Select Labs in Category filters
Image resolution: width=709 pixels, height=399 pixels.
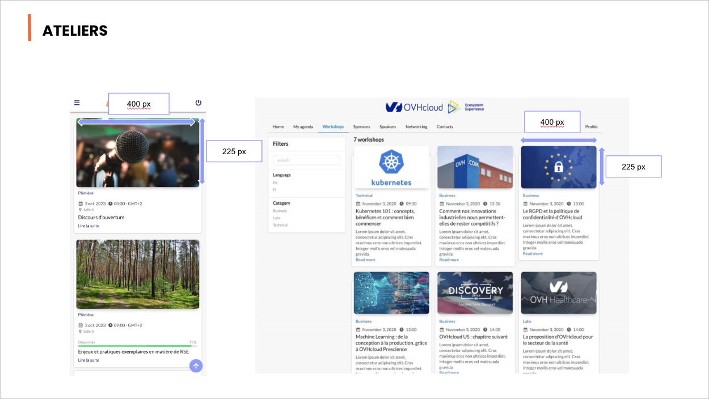point(276,218)
